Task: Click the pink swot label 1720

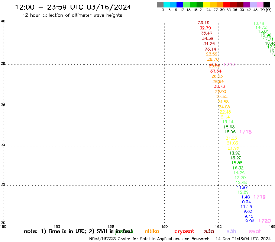Action: [265, 221]
